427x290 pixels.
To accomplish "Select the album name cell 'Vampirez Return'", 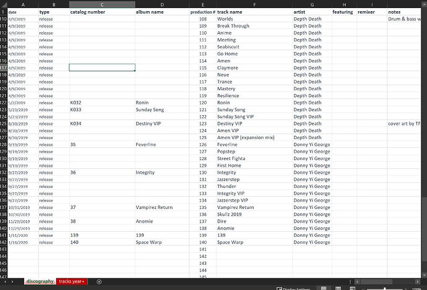I will 162,207.
